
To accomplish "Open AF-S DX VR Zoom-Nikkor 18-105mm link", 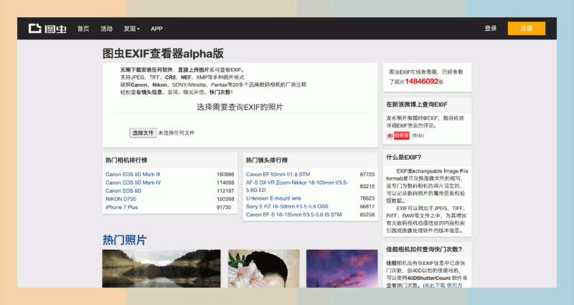I will pyautogui.click(x=297, y=186).
